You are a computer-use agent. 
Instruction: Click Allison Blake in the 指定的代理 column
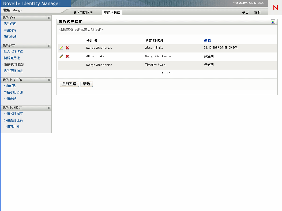coord(154,48)
